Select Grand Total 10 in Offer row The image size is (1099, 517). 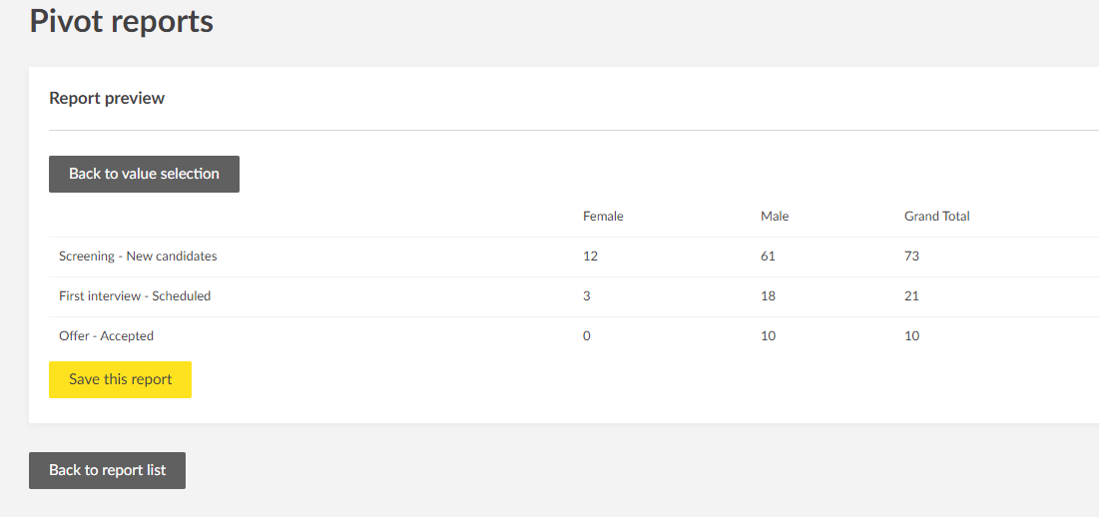[911, 335]
